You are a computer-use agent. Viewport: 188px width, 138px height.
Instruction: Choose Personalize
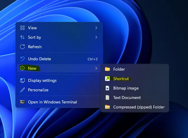[x=59, y=90]
